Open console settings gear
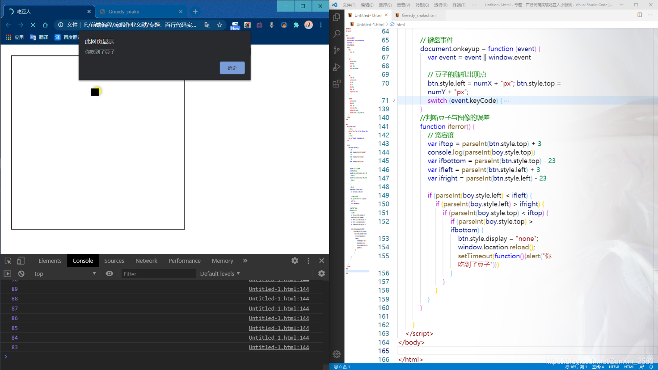This screenshot has height=370, width=658. 321,273
